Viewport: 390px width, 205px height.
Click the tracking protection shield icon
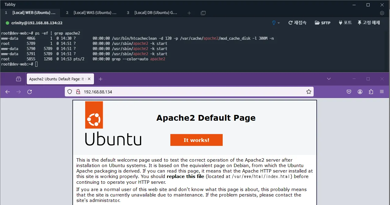click(x=70, y=92)
